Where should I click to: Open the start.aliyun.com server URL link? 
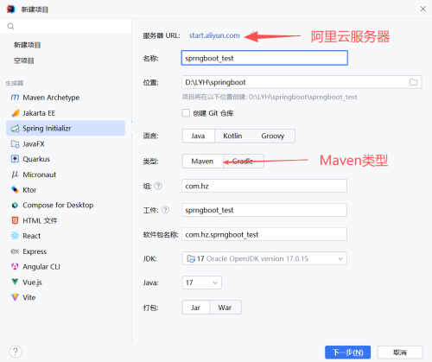click(214, 35)
